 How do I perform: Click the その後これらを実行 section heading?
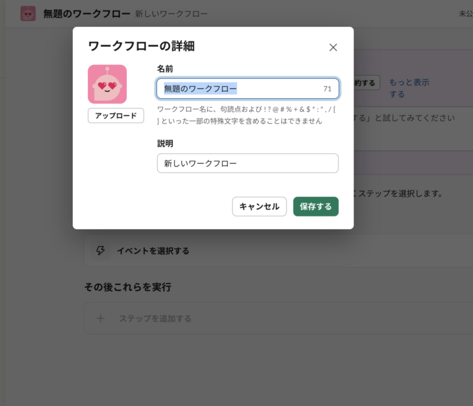click(127, 287)
